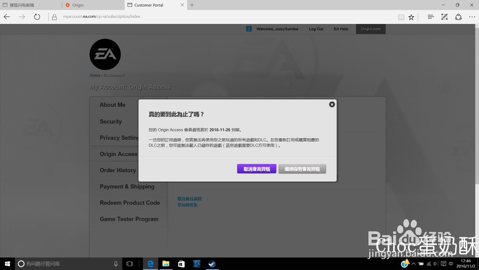The image size is (479, 270).
Task: Click the Share icon in toolbar
Action: (458, 17)
